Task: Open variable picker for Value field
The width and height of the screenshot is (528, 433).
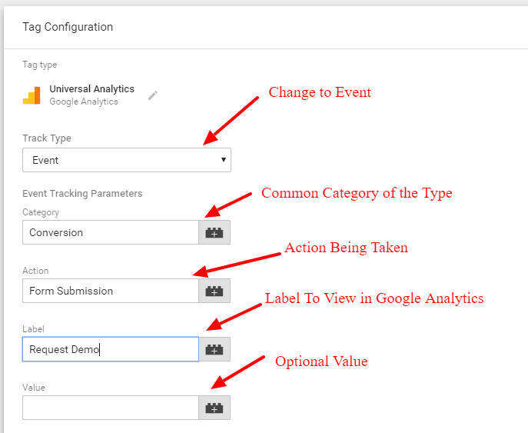Action: coord(214,408)
